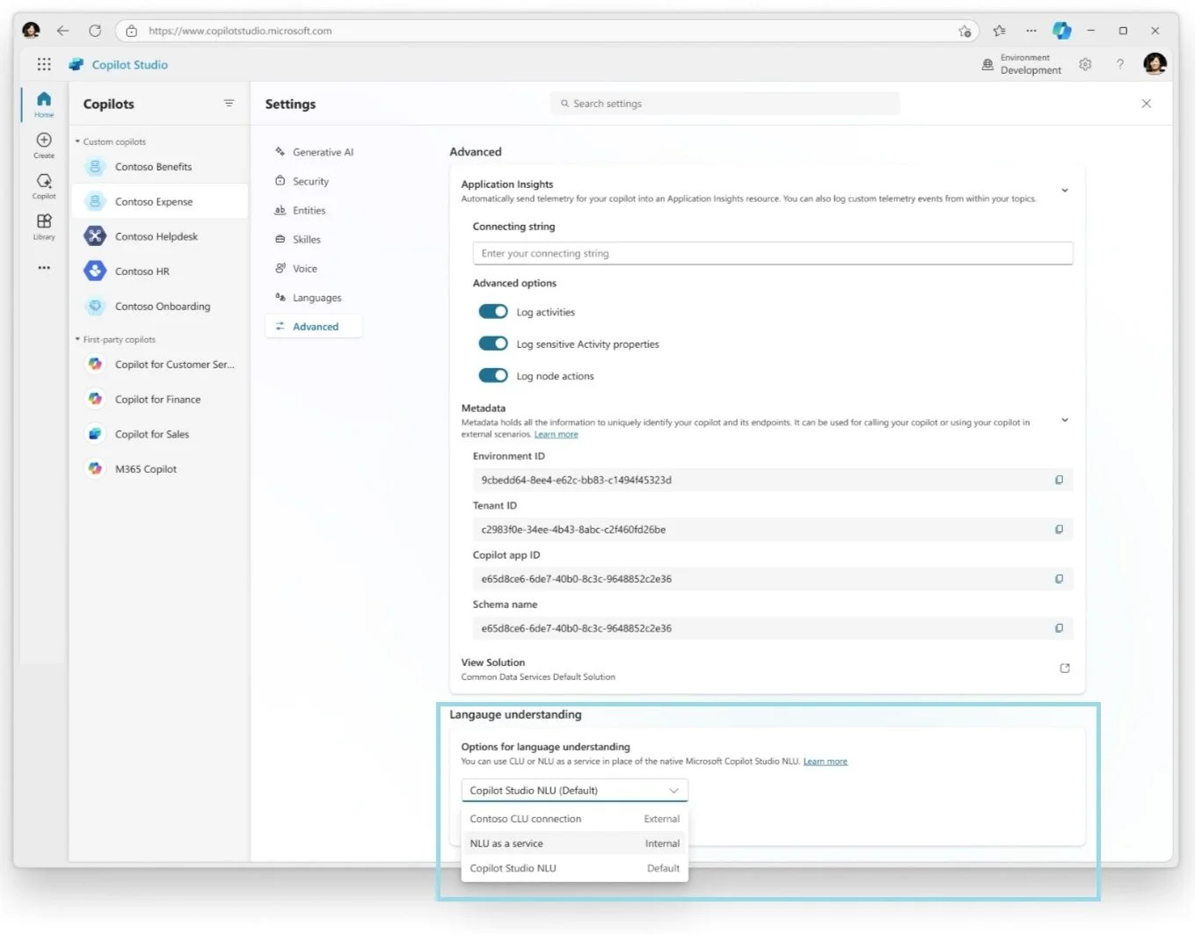Select Contoso Onboarding copilot

point(159,307)
